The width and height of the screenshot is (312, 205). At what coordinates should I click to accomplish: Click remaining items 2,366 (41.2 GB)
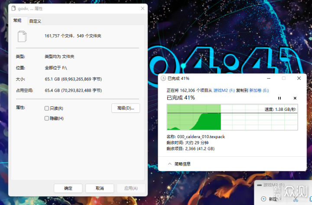(200, 149)
